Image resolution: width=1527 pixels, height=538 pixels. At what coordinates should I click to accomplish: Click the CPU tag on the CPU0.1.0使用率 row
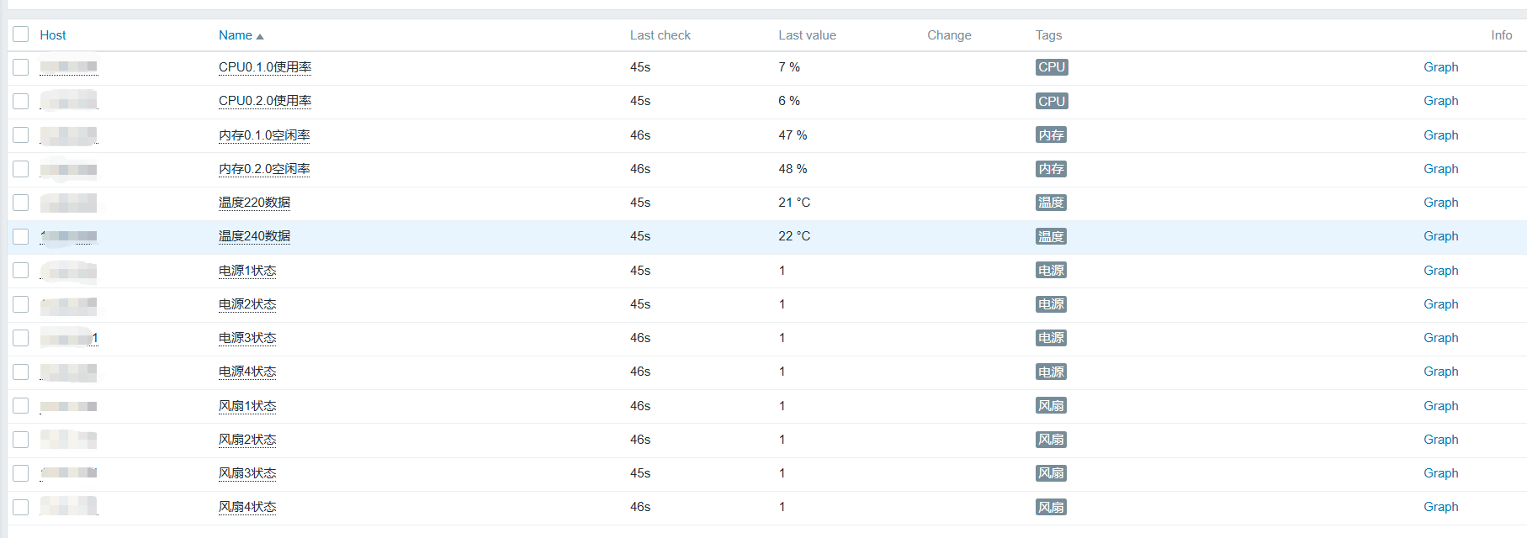(x=1052, y=67)
